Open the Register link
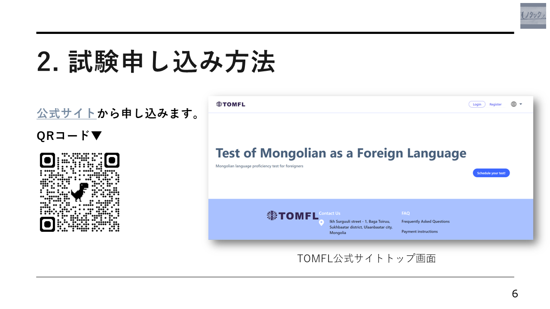Screen dimensions: 550x309 point(495,104)
